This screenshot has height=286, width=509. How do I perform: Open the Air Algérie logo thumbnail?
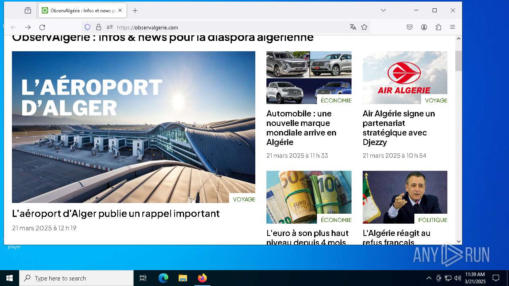405,77
